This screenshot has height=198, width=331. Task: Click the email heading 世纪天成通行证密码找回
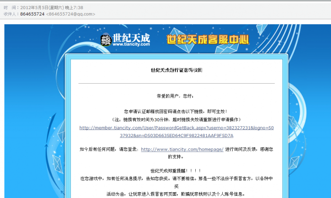176,70
